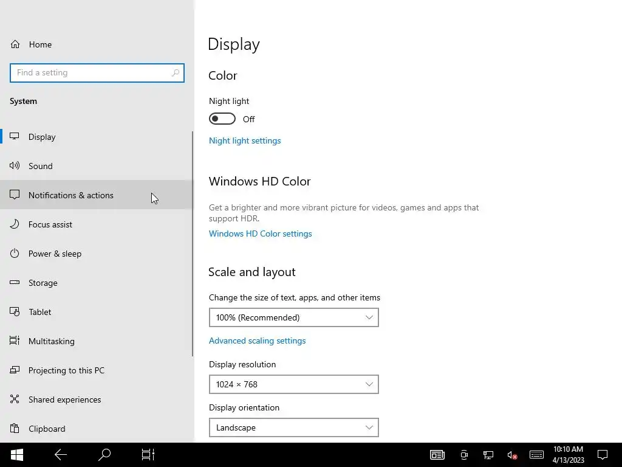Click the muted volume tray icon
The height and width of the screenshot is (467, 622).
tap(512, 455)
